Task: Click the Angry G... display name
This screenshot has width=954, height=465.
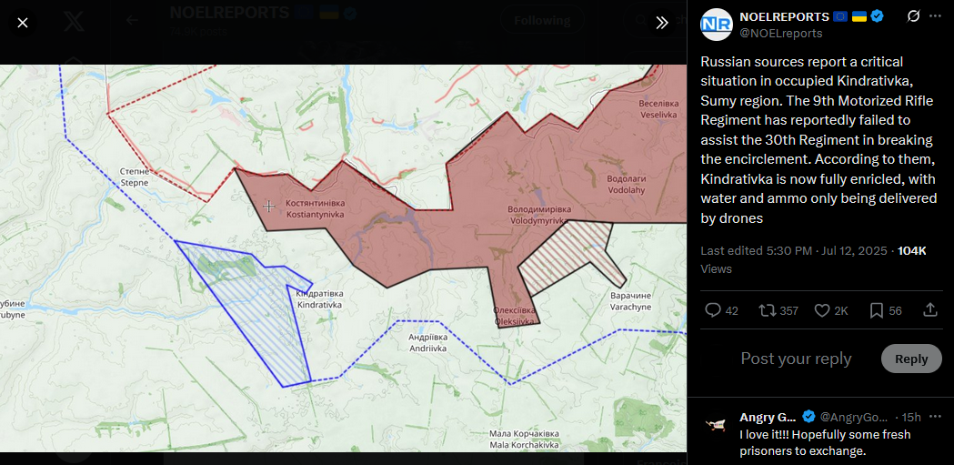Action: click(768, 417)
